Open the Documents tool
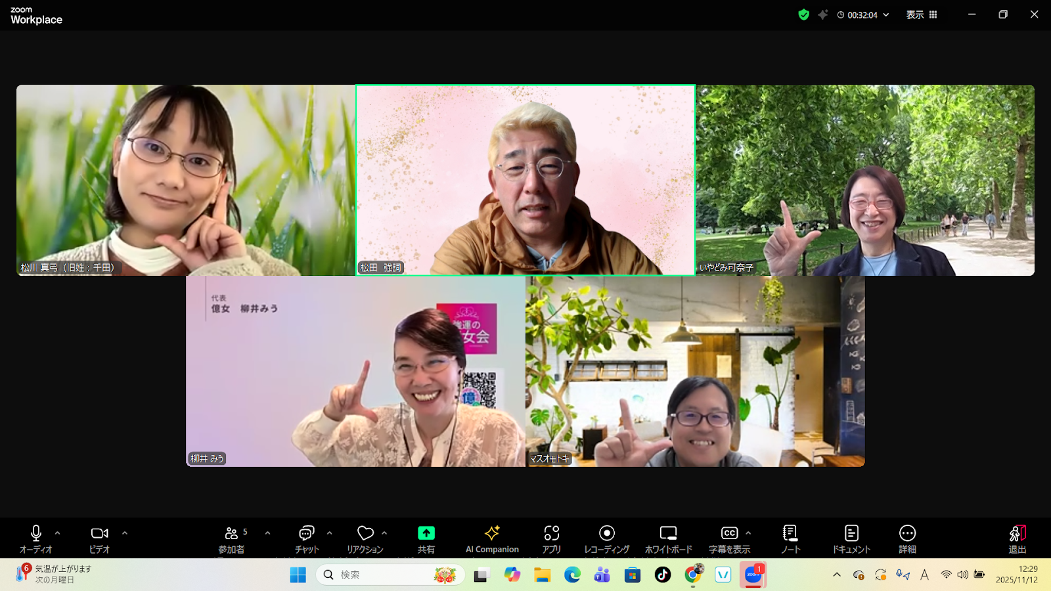1051x591 pixels. click(851, 538)
